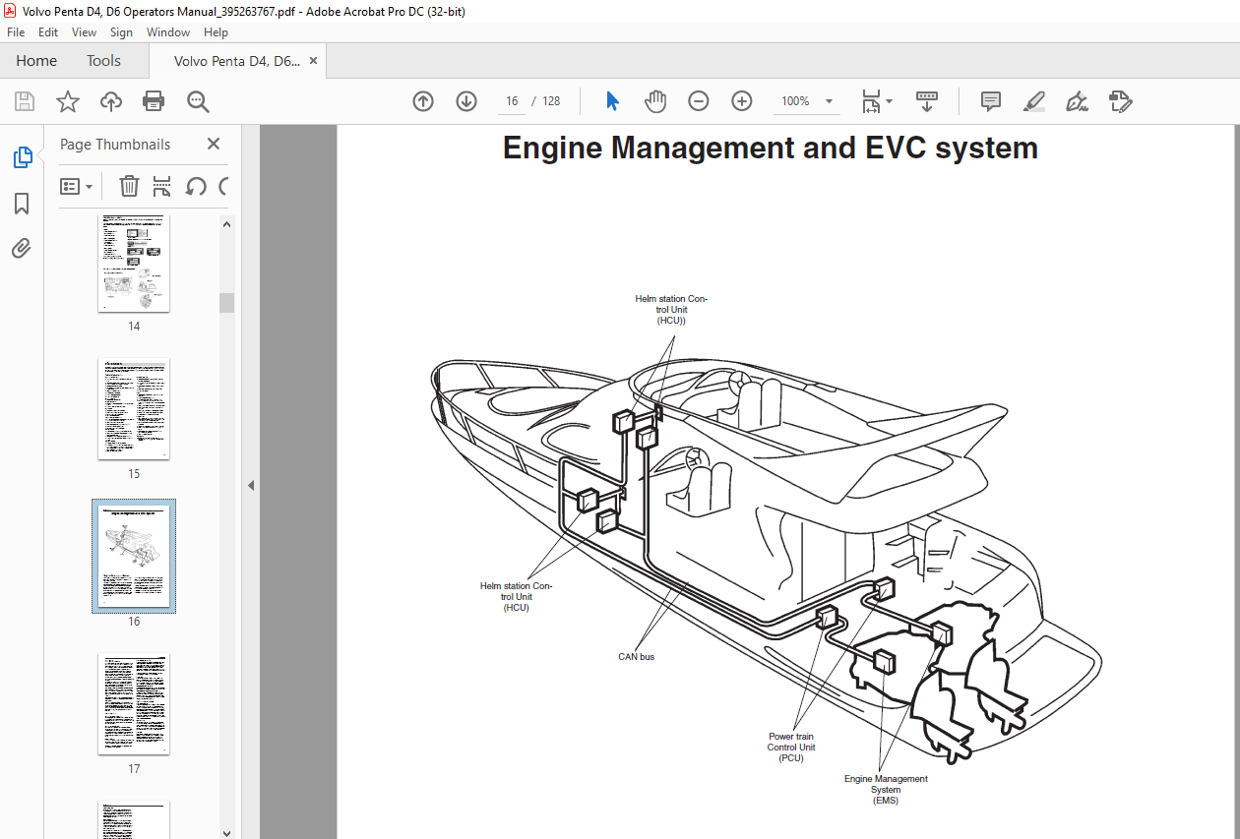Image resolution: width=1240 pixels, height=839 pixels.
Task: Go to next page arrow
Action: tap(466, 101)
